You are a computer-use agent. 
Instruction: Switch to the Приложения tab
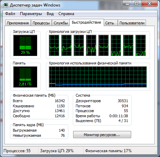18,23
